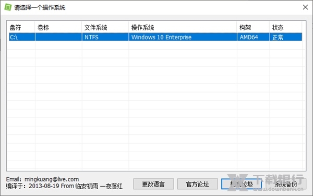Open the 官方论坛 button
Image resolution: width=313 pixels, height=196 pixels.
[x=197, y=184]
